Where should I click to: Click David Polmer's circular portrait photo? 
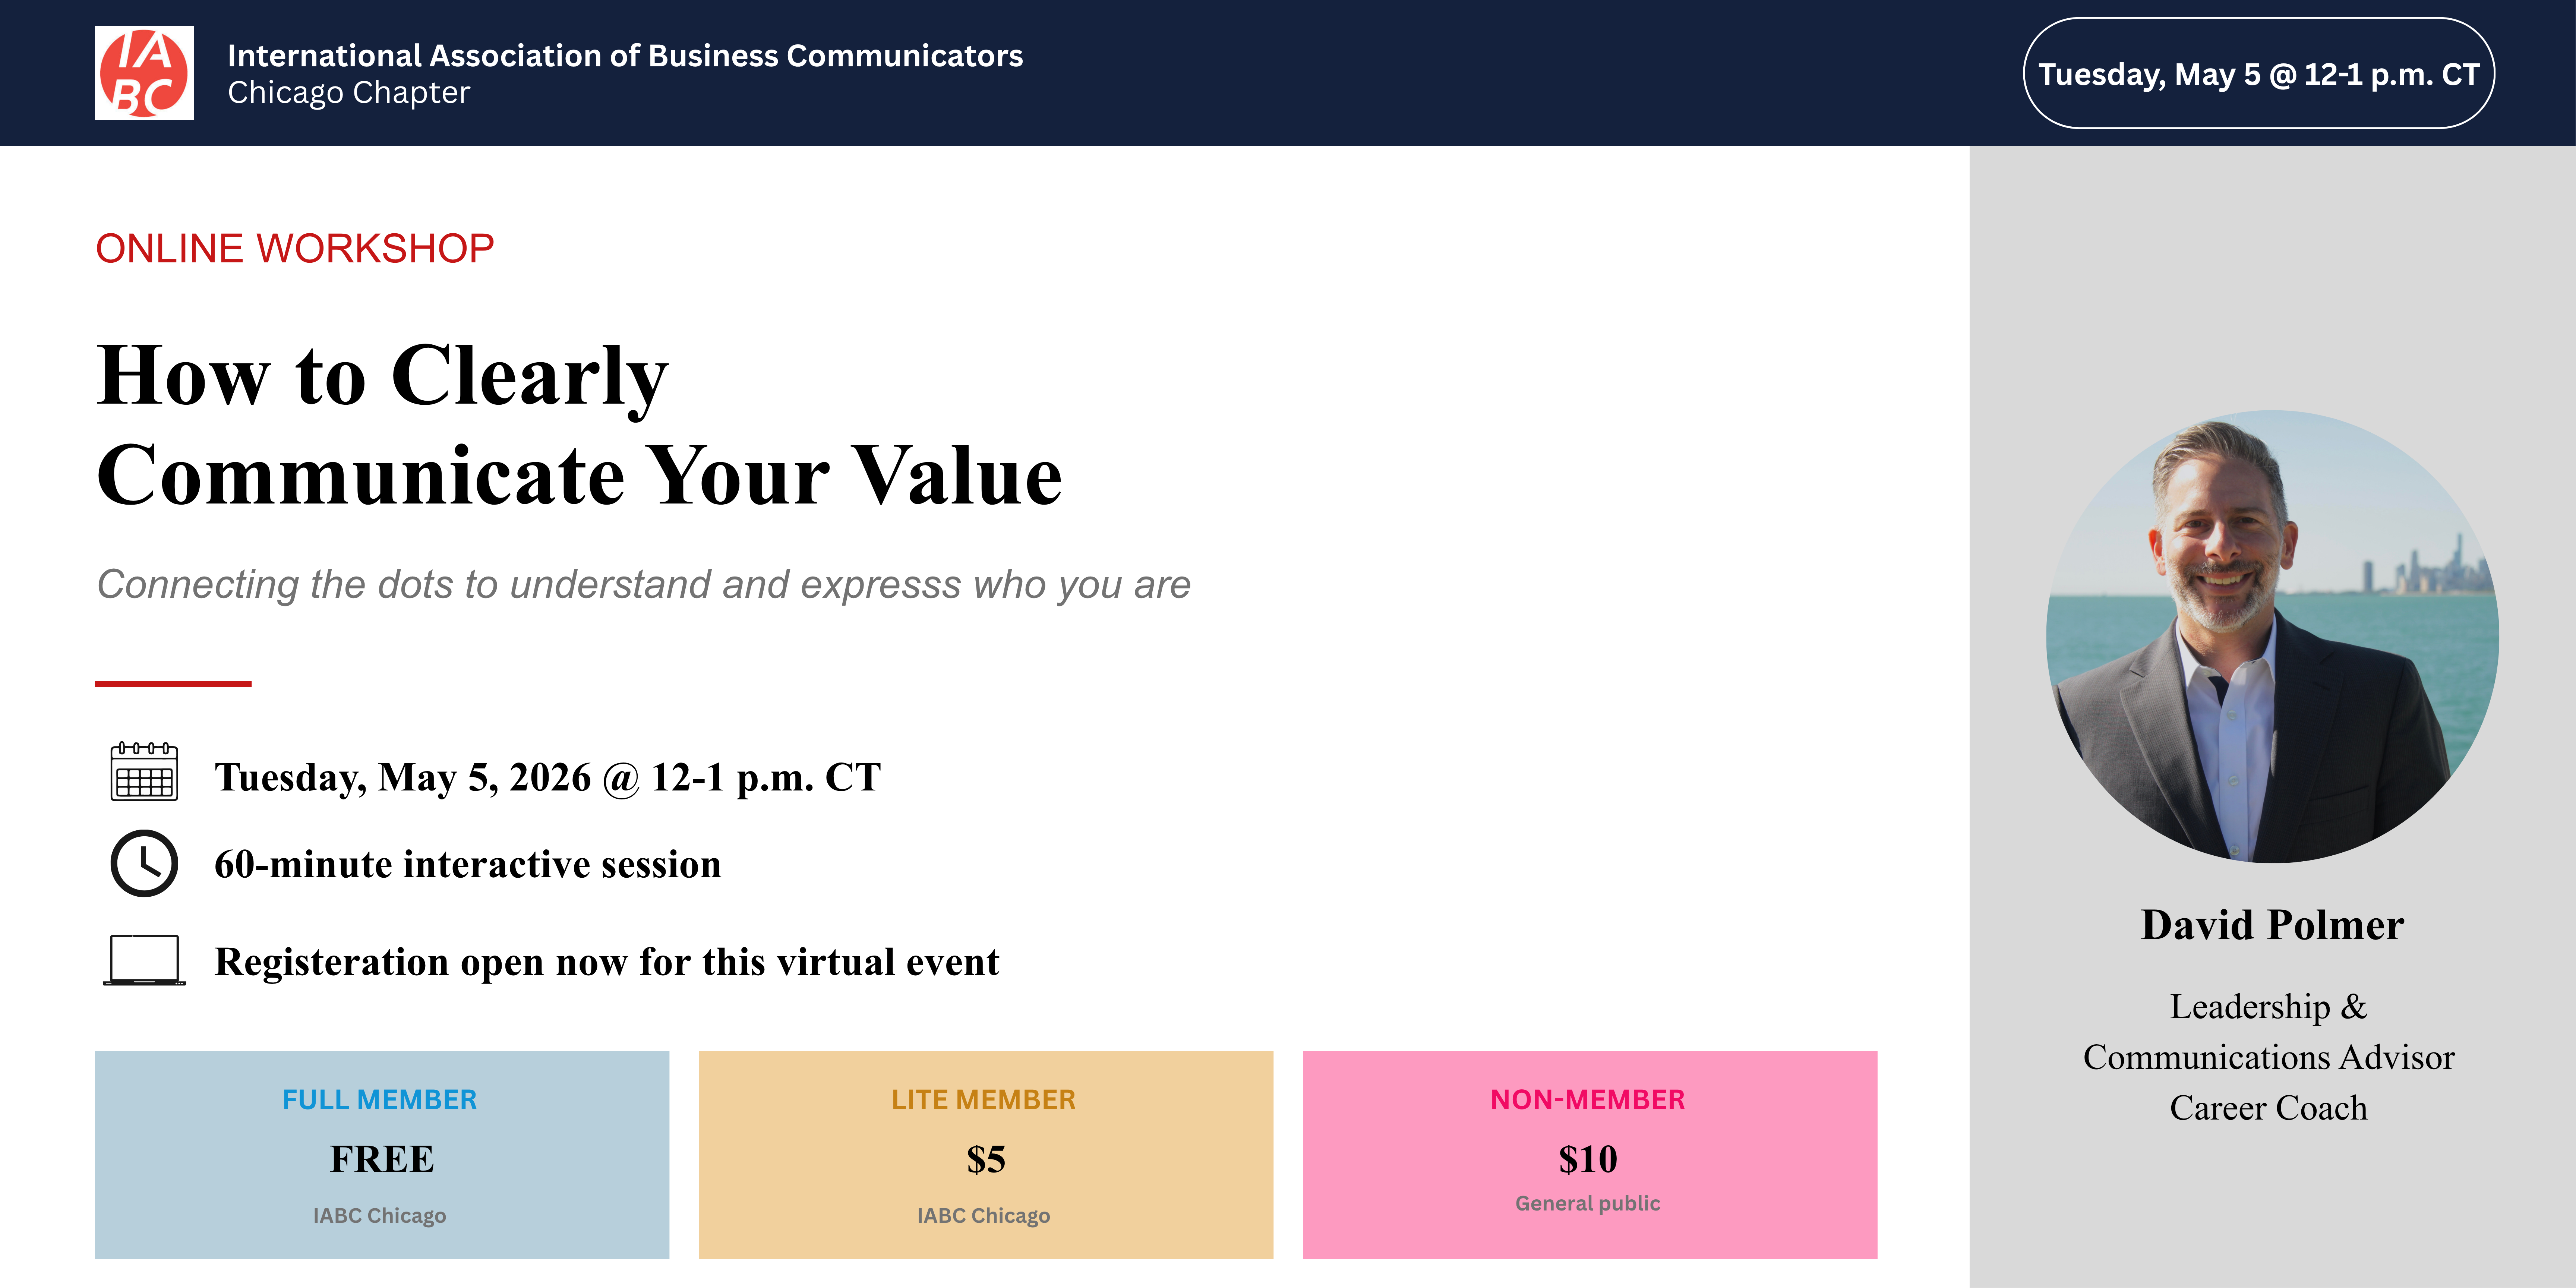tap(2272, 637)
